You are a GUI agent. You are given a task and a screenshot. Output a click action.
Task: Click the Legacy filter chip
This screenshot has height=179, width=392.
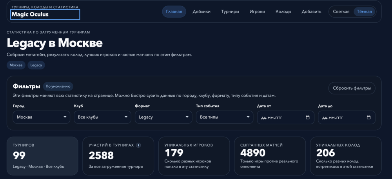36,65
